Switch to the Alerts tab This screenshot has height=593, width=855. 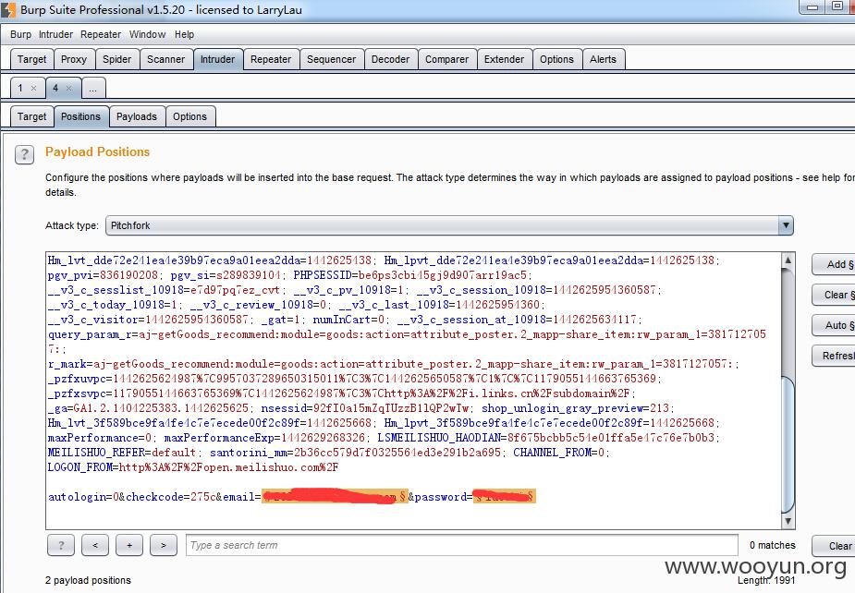pyautogui.click(x=603, y=59)
